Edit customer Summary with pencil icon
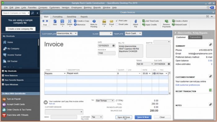Screen dimensions: 217x122 [210, 44]
